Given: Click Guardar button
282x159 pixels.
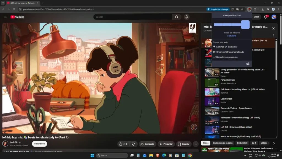Looking at the screenshot, I should (x=184, y=144).
